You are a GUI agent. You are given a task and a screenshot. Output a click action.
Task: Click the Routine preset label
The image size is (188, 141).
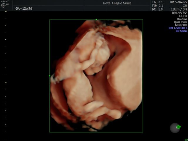182,19
